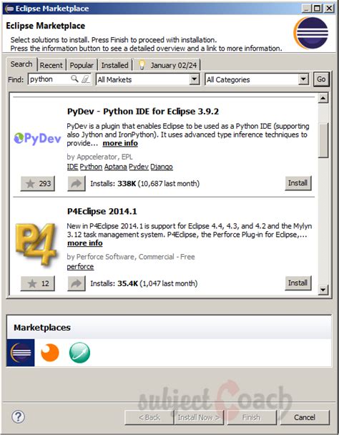
Task: Click the perforce tag link
Action: (80, 267)
